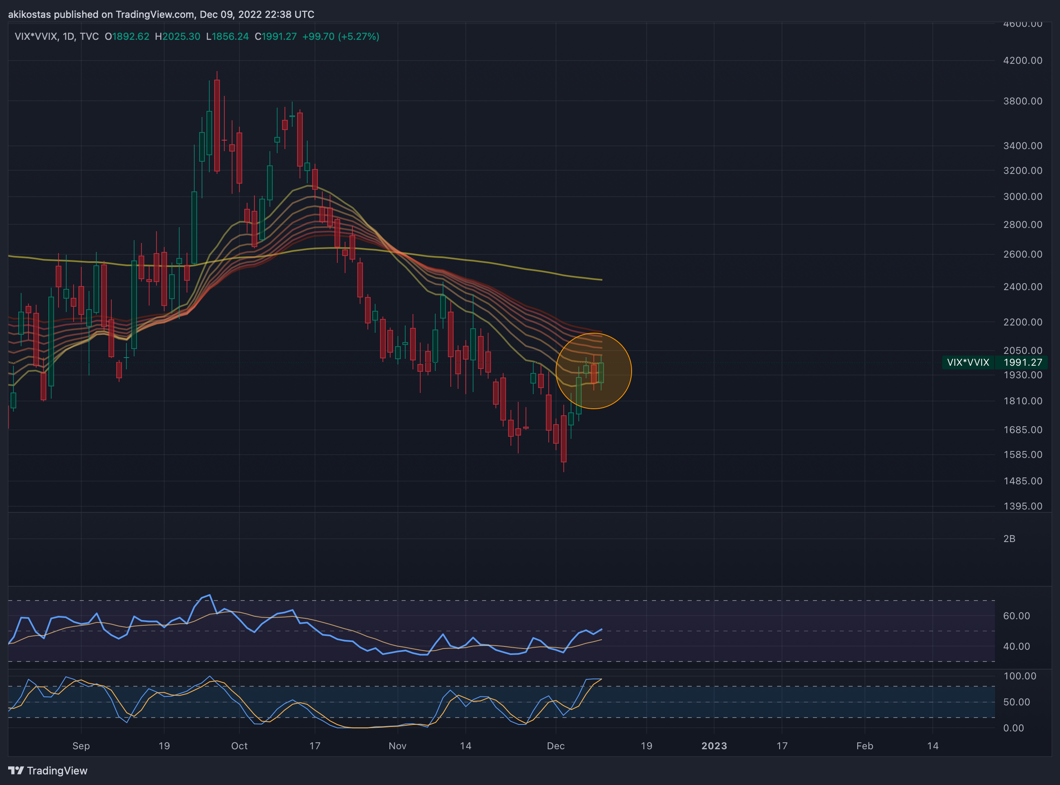Click the akikostas published on TradingView.com header
The width and height of the screenshot is (1060, 785).
(x=161, y=14)
